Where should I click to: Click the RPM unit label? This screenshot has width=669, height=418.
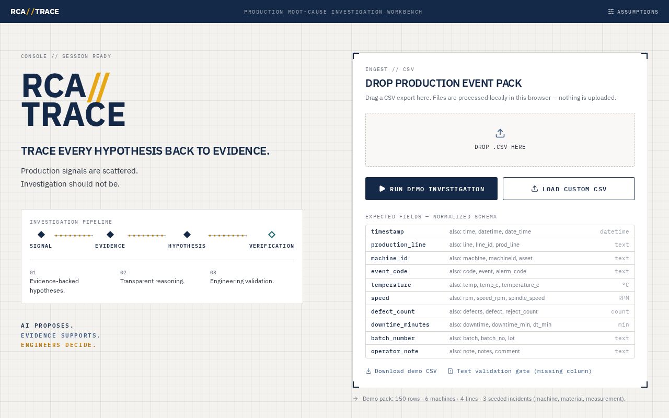pyautogui.click(x=624, y=298)
